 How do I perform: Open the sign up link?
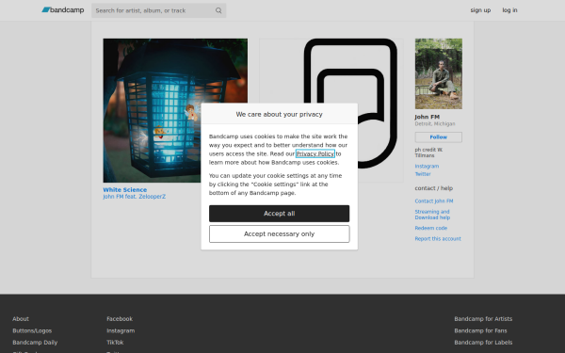pyautogui.click(x=480, y=10)
